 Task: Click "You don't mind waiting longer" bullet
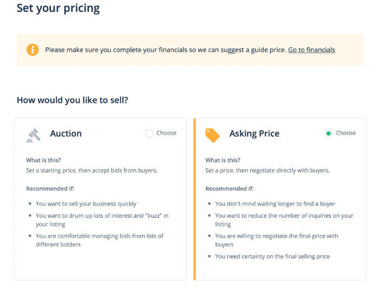coord(275,204)
